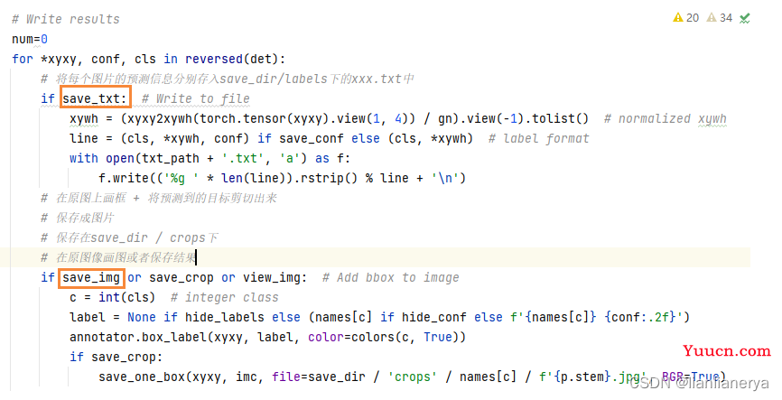Screen dimensions: 782x400
Task: Click the orange-boxed save_img variable
Action: [x=91, y=277]
